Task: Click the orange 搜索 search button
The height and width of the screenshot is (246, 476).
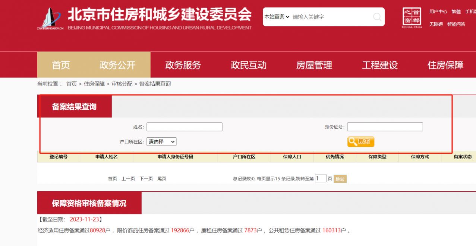Action: [361, 142]
